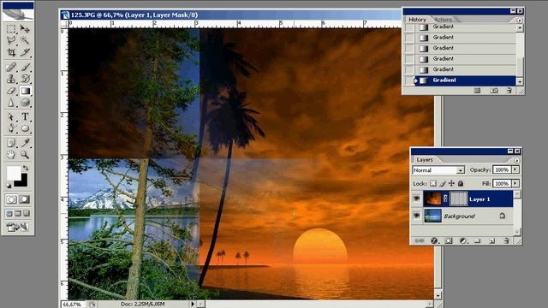Select the Eyedropper tool
This screenshot has height=308, width=548.
(x=25, y=143)
